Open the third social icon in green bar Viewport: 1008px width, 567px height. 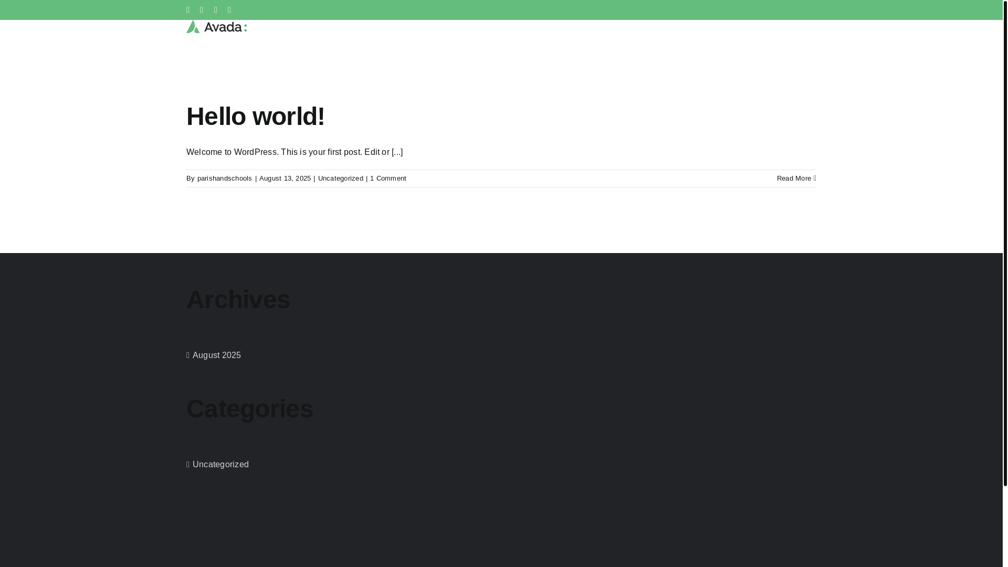(x=216, y=10)
